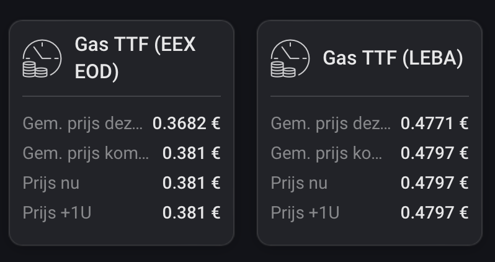The height and width of the screenshot is (262, 495).
Task: Click 'Prijs nu' label in LEBA card
Action: pyautogui.click(x=299, y=183)
